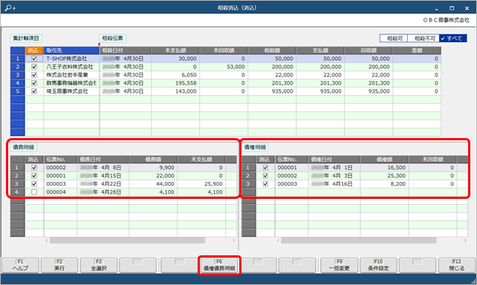Open F1 ヘルプ help

(x=20, y=265)
